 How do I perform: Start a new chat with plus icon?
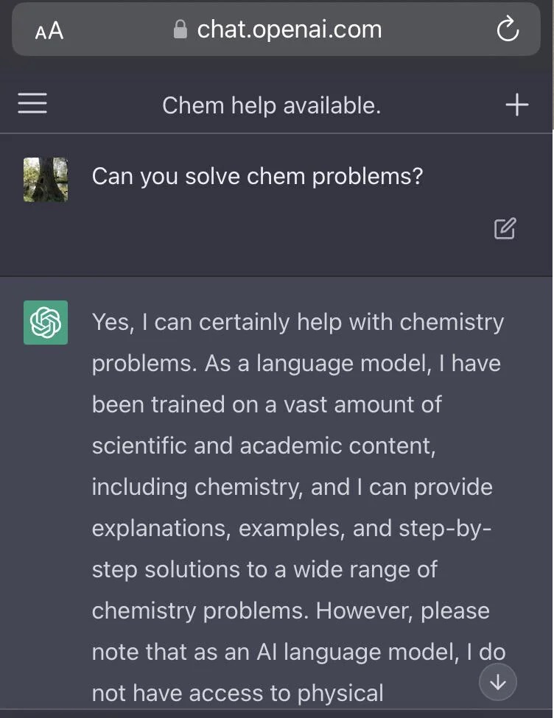(517, 105)
